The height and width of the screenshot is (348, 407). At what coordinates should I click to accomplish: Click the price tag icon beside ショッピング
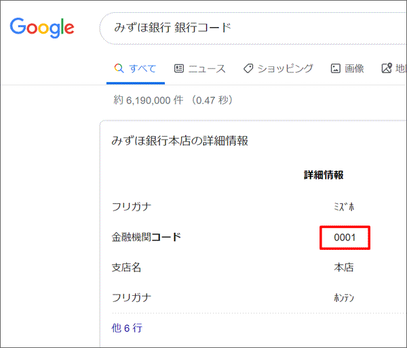pos(248,68)
